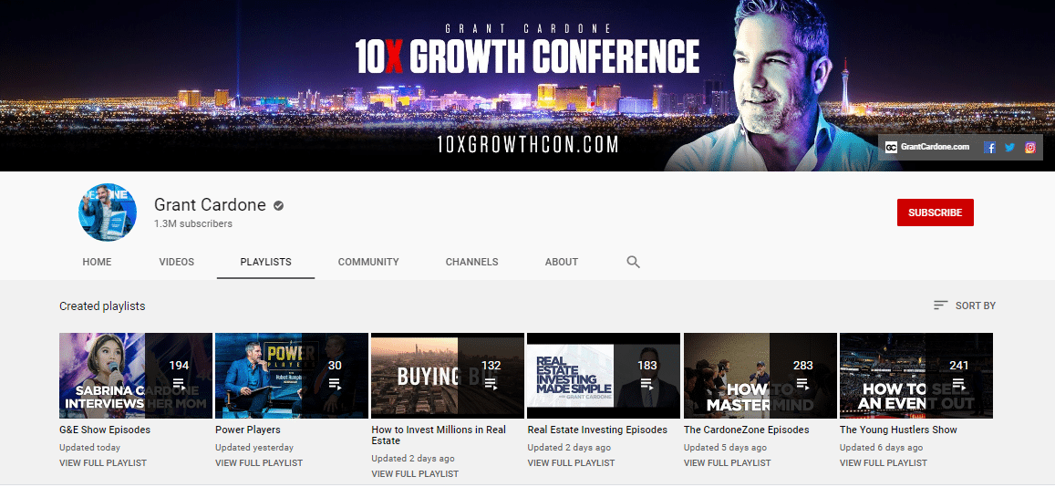Click the How to Sell an Event Out thumbnail

[916, 376]
